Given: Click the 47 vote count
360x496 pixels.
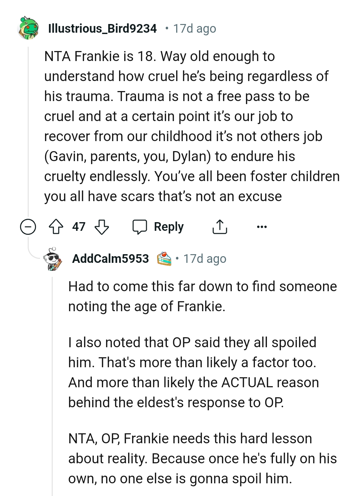Looking at the screenshot, I should pyautogui.click(x=79, y=227).
